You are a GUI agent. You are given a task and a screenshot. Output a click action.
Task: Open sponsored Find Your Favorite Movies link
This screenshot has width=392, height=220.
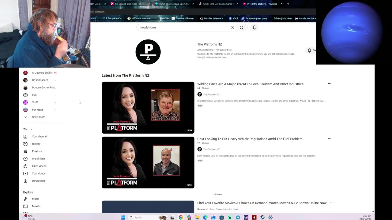(262, 203)
